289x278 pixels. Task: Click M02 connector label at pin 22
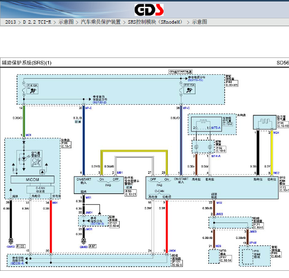click(x=219, y=203)
